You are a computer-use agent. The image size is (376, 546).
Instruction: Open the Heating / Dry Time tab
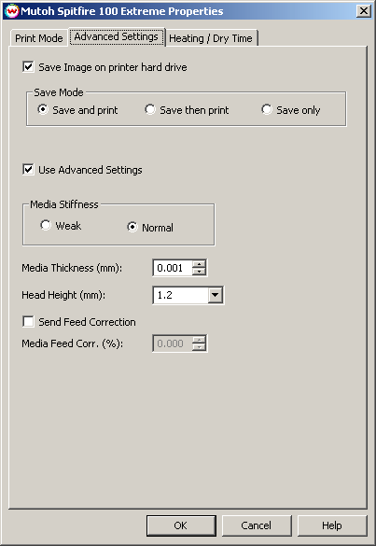coord(211,38)
